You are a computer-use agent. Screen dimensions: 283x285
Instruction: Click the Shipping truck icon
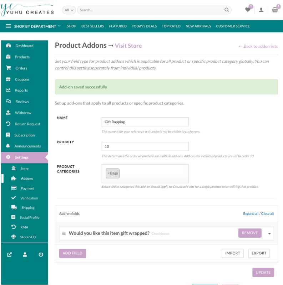tap(14, 207)
